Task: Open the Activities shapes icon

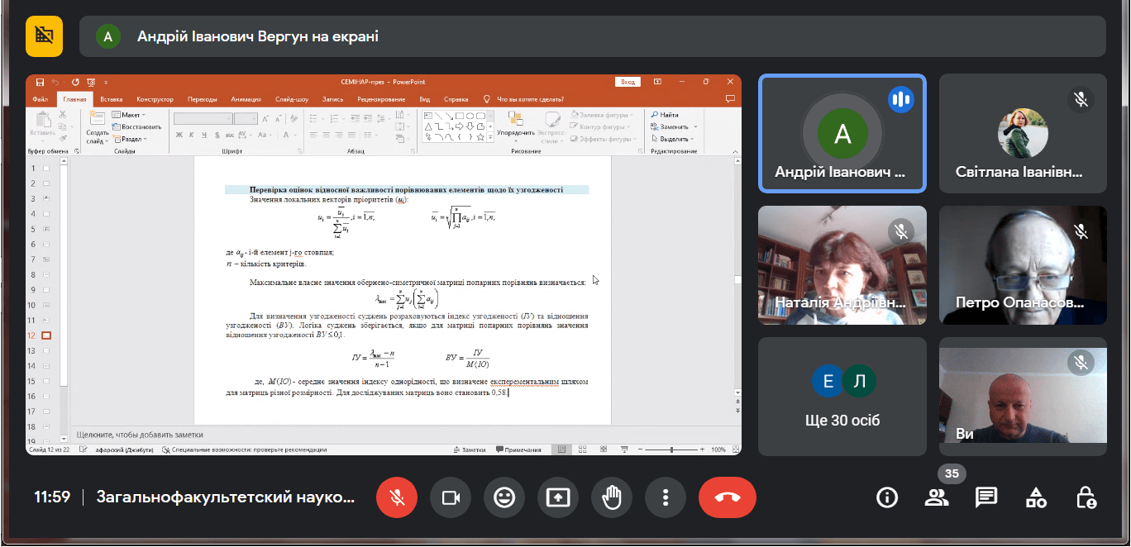Action: tap(1036, 497)
